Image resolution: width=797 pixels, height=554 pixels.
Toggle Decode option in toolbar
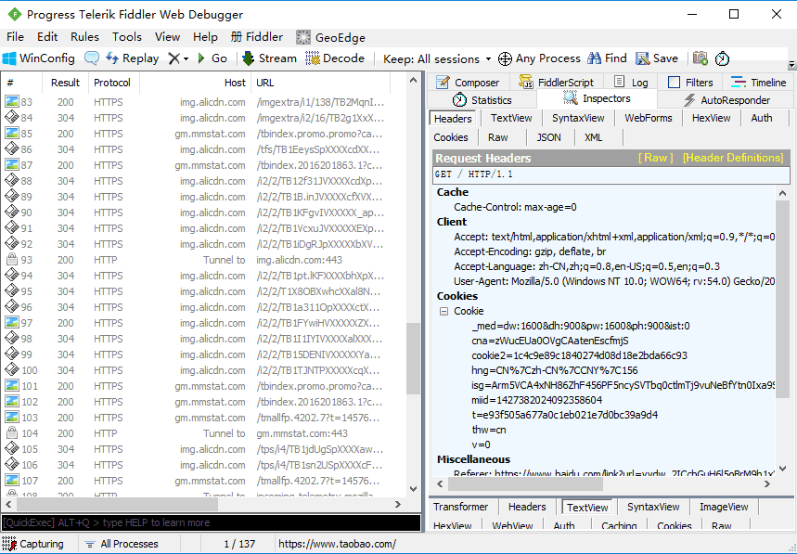point(335,58)
